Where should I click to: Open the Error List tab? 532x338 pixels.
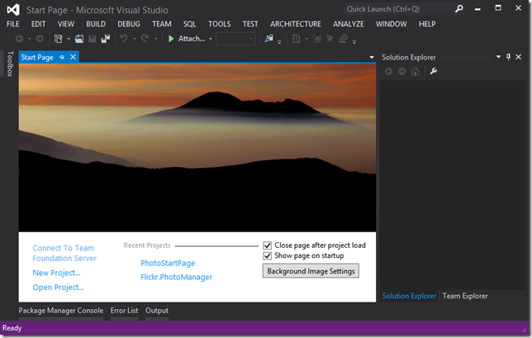coord(124,311)
